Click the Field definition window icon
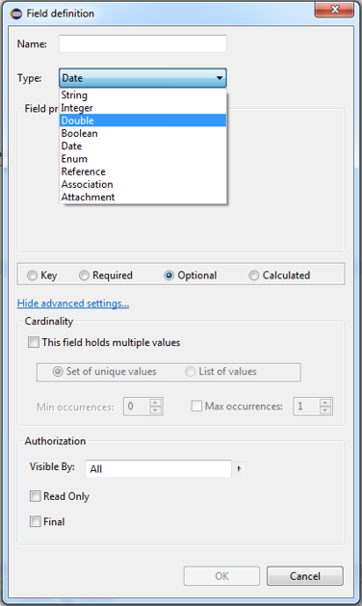Viewport: 362px width, 606px height. (16, 13)
